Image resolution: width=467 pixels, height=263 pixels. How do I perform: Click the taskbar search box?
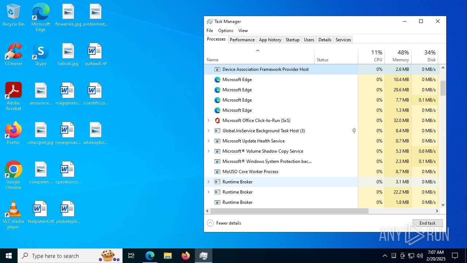(70, 256)
